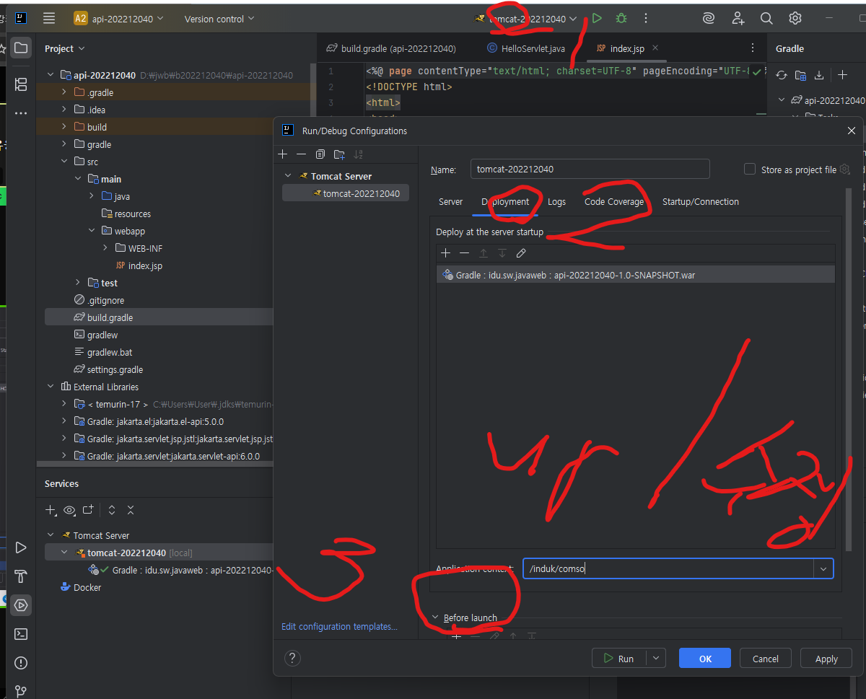Switch to the Startup/Connection tab
Viewport: 866px width, 699px height.
click(x=701, y=201)
